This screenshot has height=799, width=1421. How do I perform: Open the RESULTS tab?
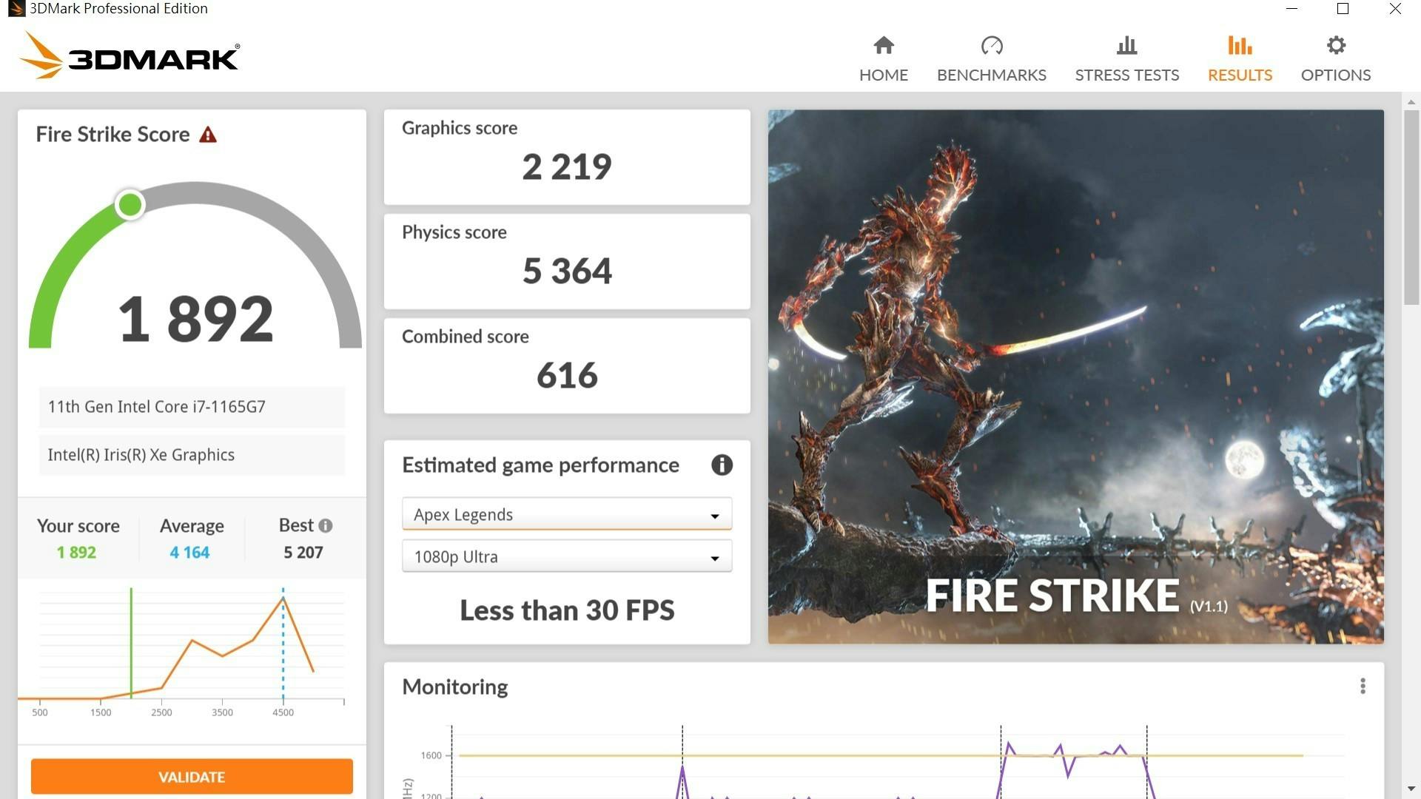tap(1240, 59)
